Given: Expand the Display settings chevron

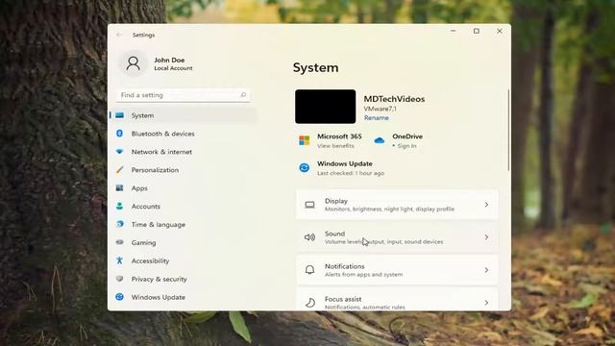Looking at the screenshot, I should (486, 205).
